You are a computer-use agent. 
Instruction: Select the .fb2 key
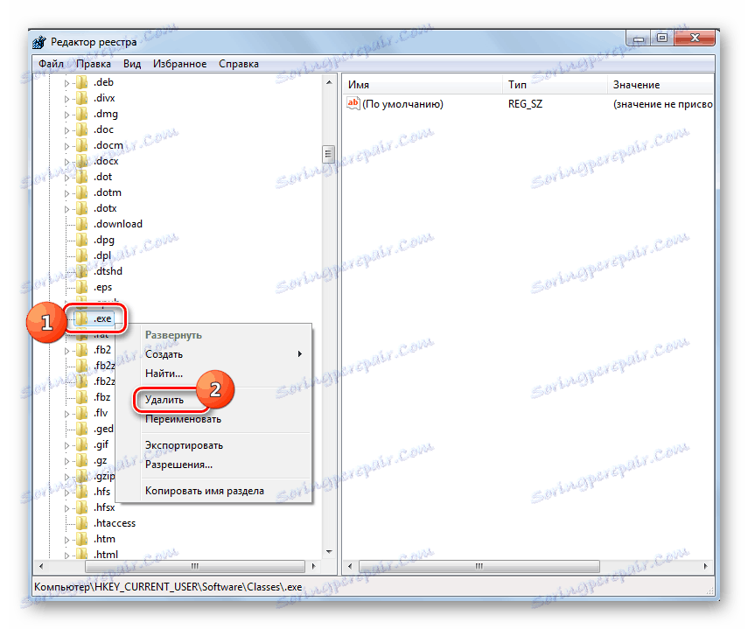point(102,350)
